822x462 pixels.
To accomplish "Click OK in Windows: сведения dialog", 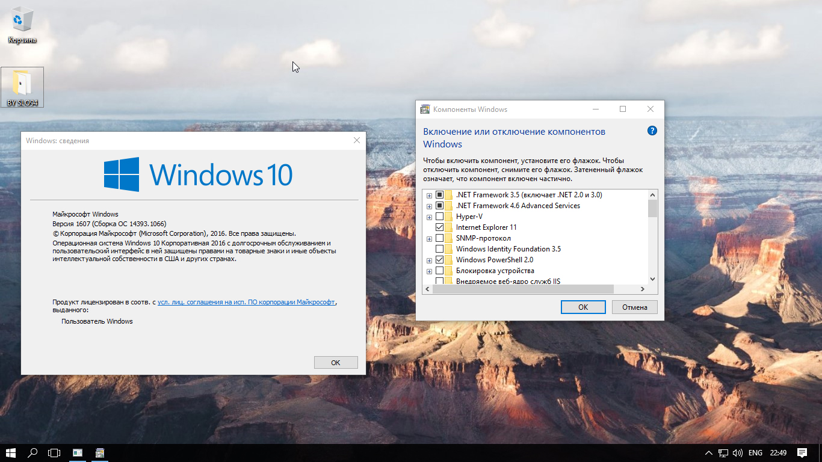I will (336, 362).
